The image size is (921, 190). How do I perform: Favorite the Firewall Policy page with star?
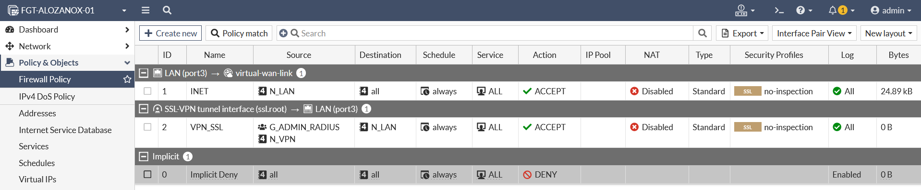click(x=127, y=79)
